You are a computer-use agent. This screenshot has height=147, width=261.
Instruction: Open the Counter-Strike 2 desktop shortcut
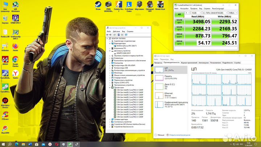point(119,6)
